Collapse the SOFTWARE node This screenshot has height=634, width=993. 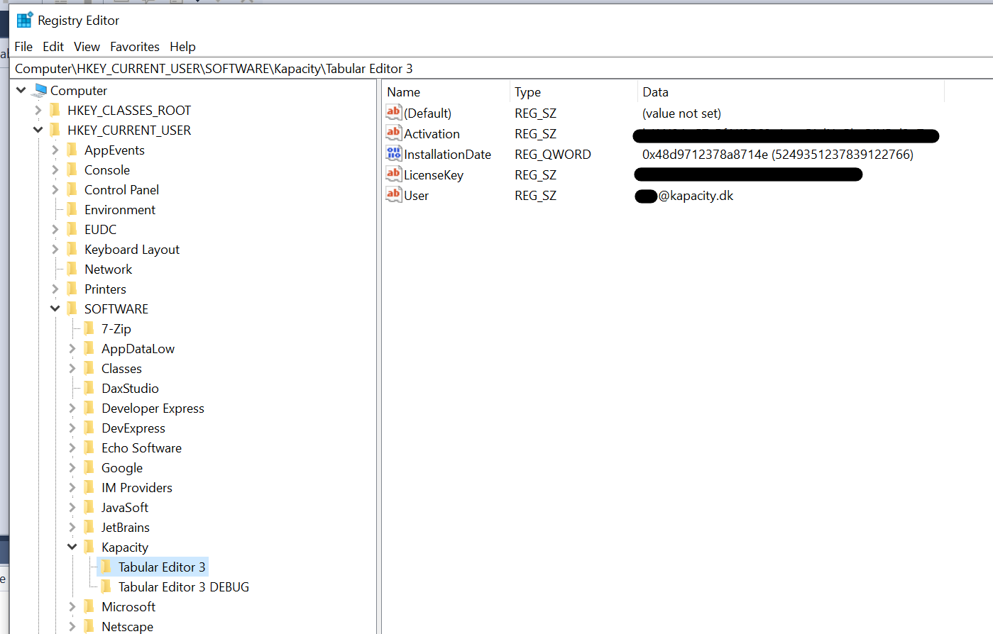pos(55,308)
